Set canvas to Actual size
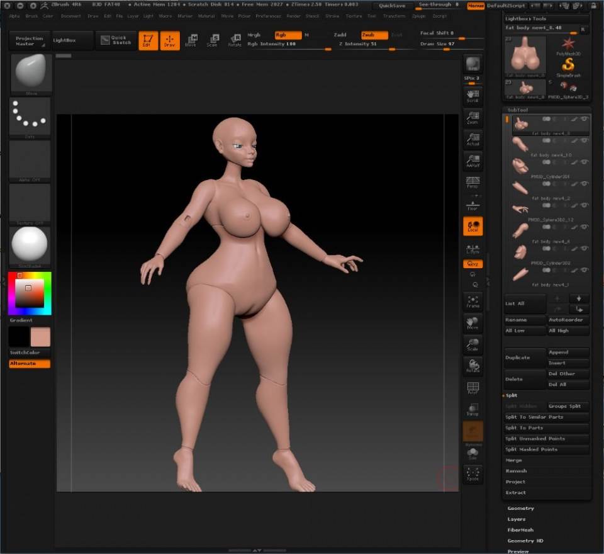 (x=473, y=140)
